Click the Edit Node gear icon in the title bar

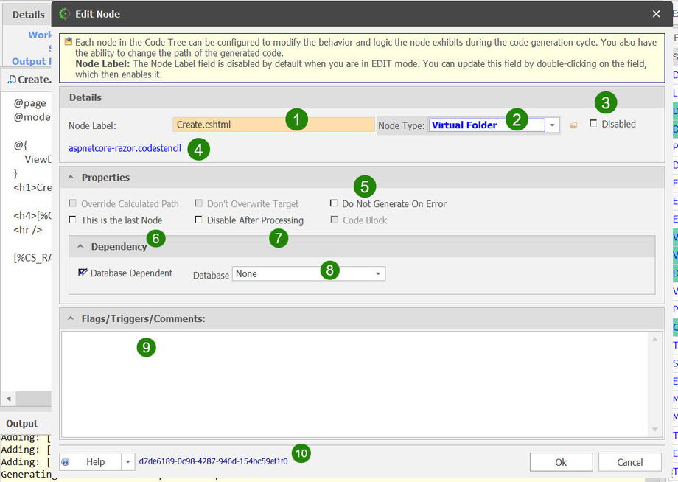(x=64, y=14)
